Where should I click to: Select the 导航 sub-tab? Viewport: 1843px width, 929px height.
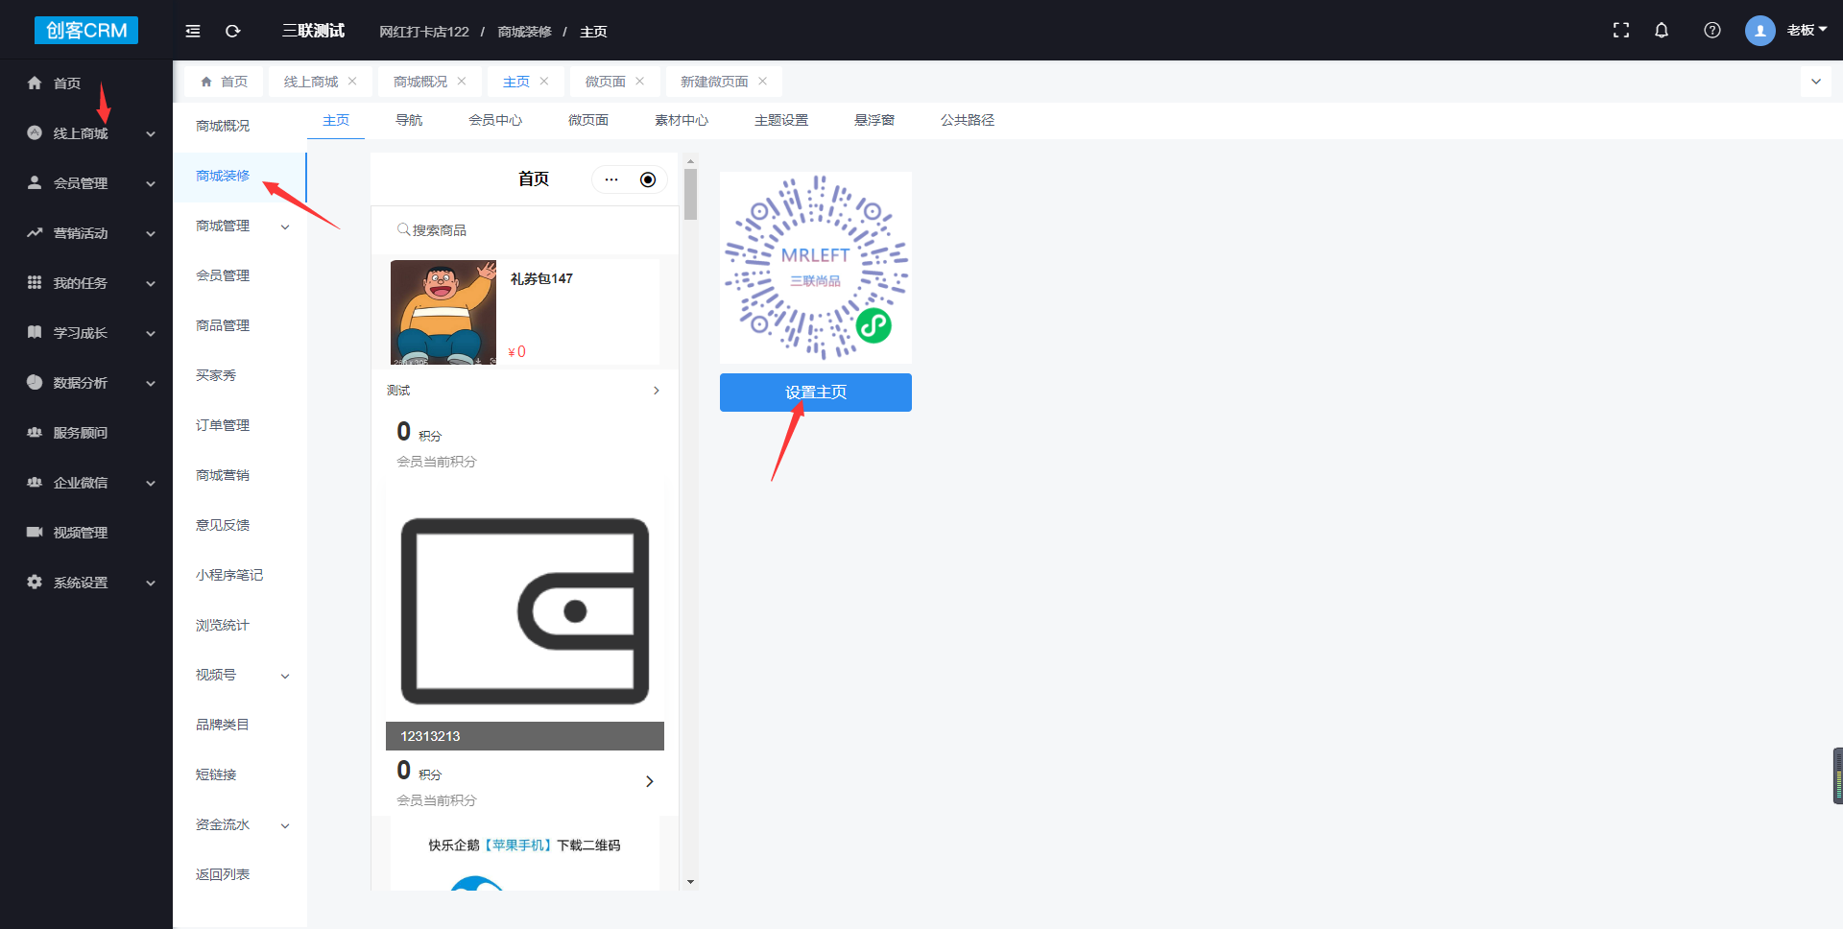click(x=409, y=120)
